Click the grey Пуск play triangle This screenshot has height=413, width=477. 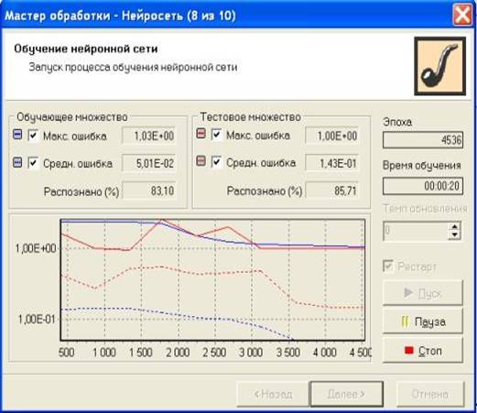pos(408,293)
